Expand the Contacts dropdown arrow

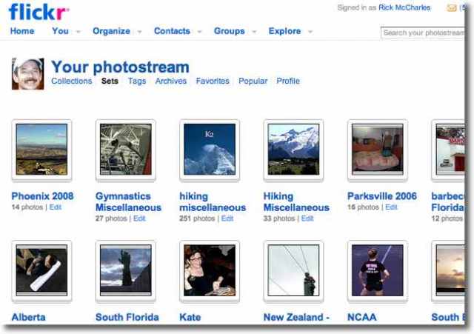click(x=199, y=31)
